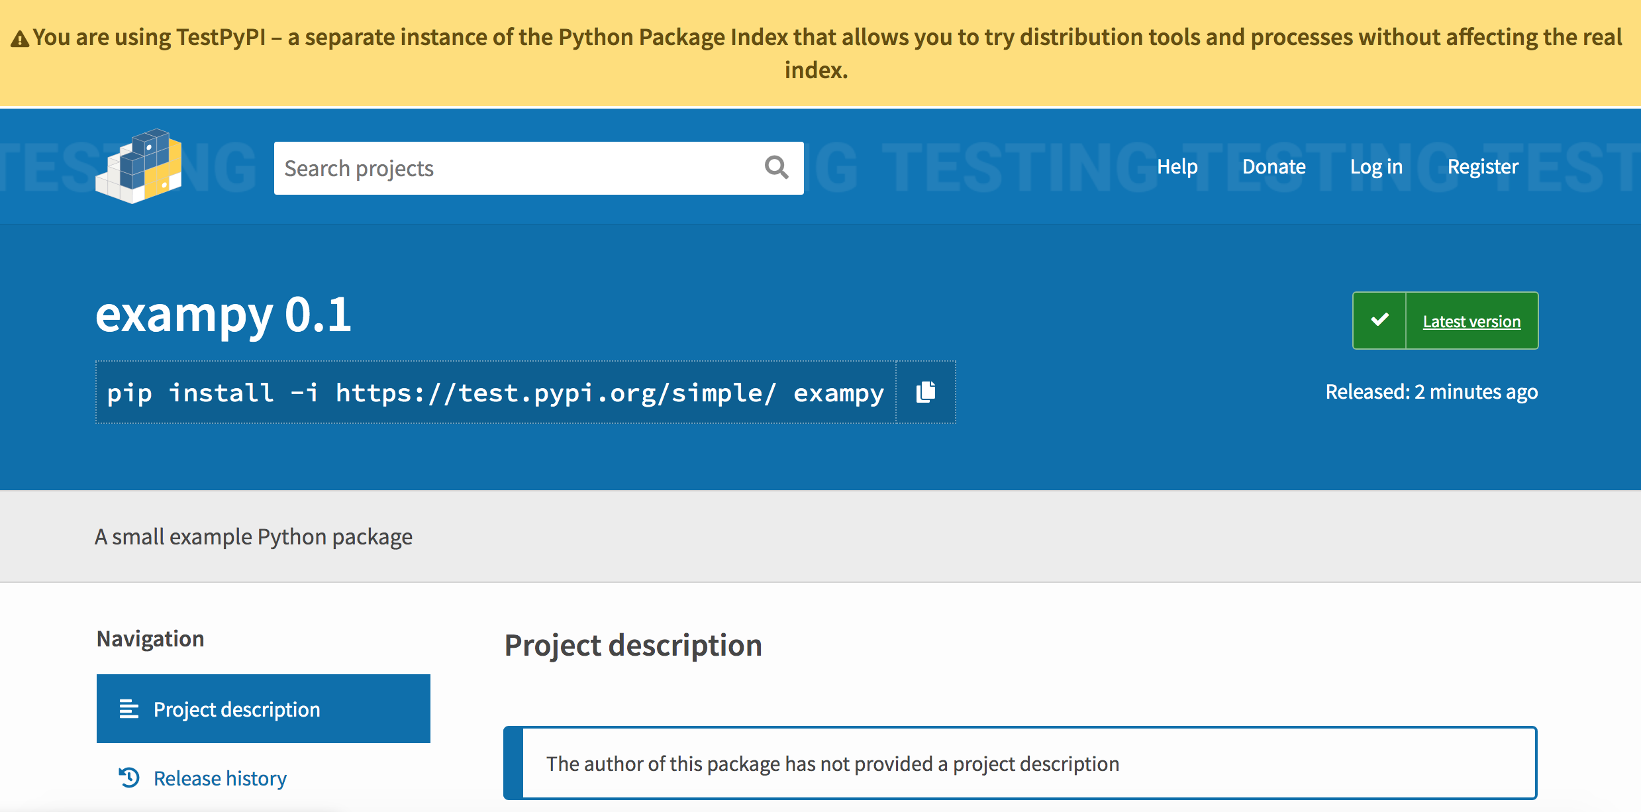Select the Project description nav tab

(x=264, y=709)
